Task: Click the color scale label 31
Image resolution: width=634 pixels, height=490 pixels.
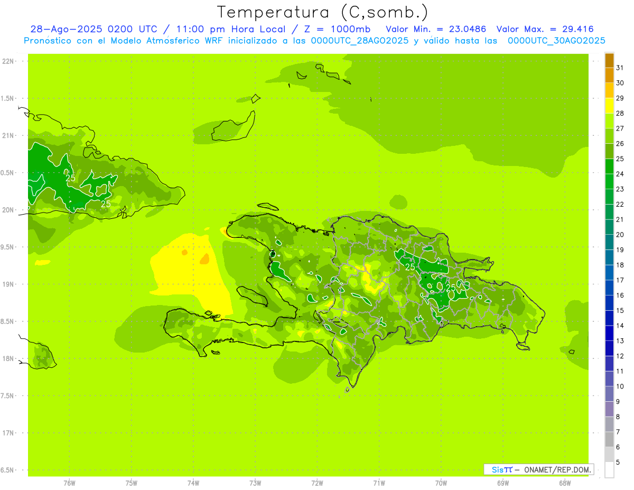Action: (x=620, y=68)
